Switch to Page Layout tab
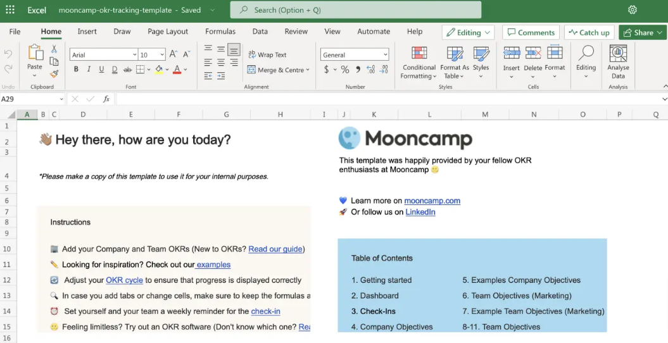Screen dimensions: 668x343 pyautogui.click(x=168, y=32)
